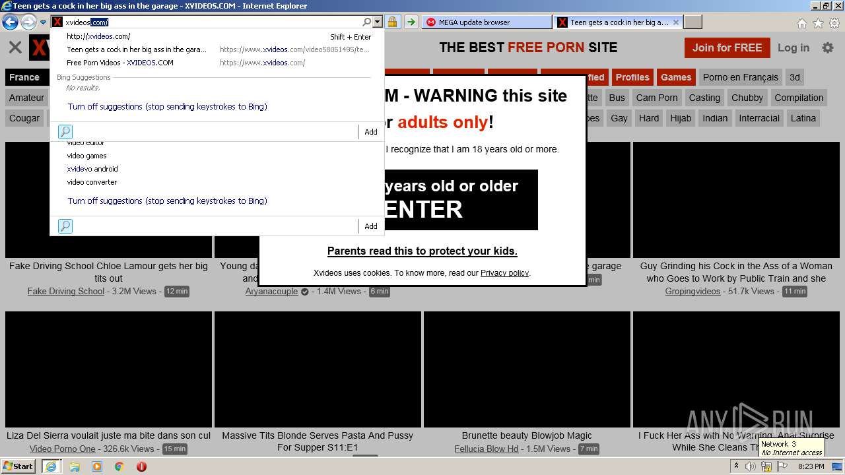Image resolution: width=845 pixels, height=475 pixels.
Task: Click the green Go arrow button
Action: click(411, 22)
